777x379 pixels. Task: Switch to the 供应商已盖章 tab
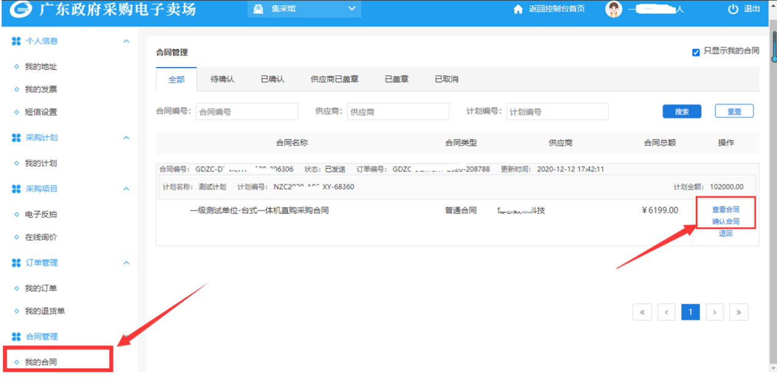pyautogui.click(x=334, y=80)
